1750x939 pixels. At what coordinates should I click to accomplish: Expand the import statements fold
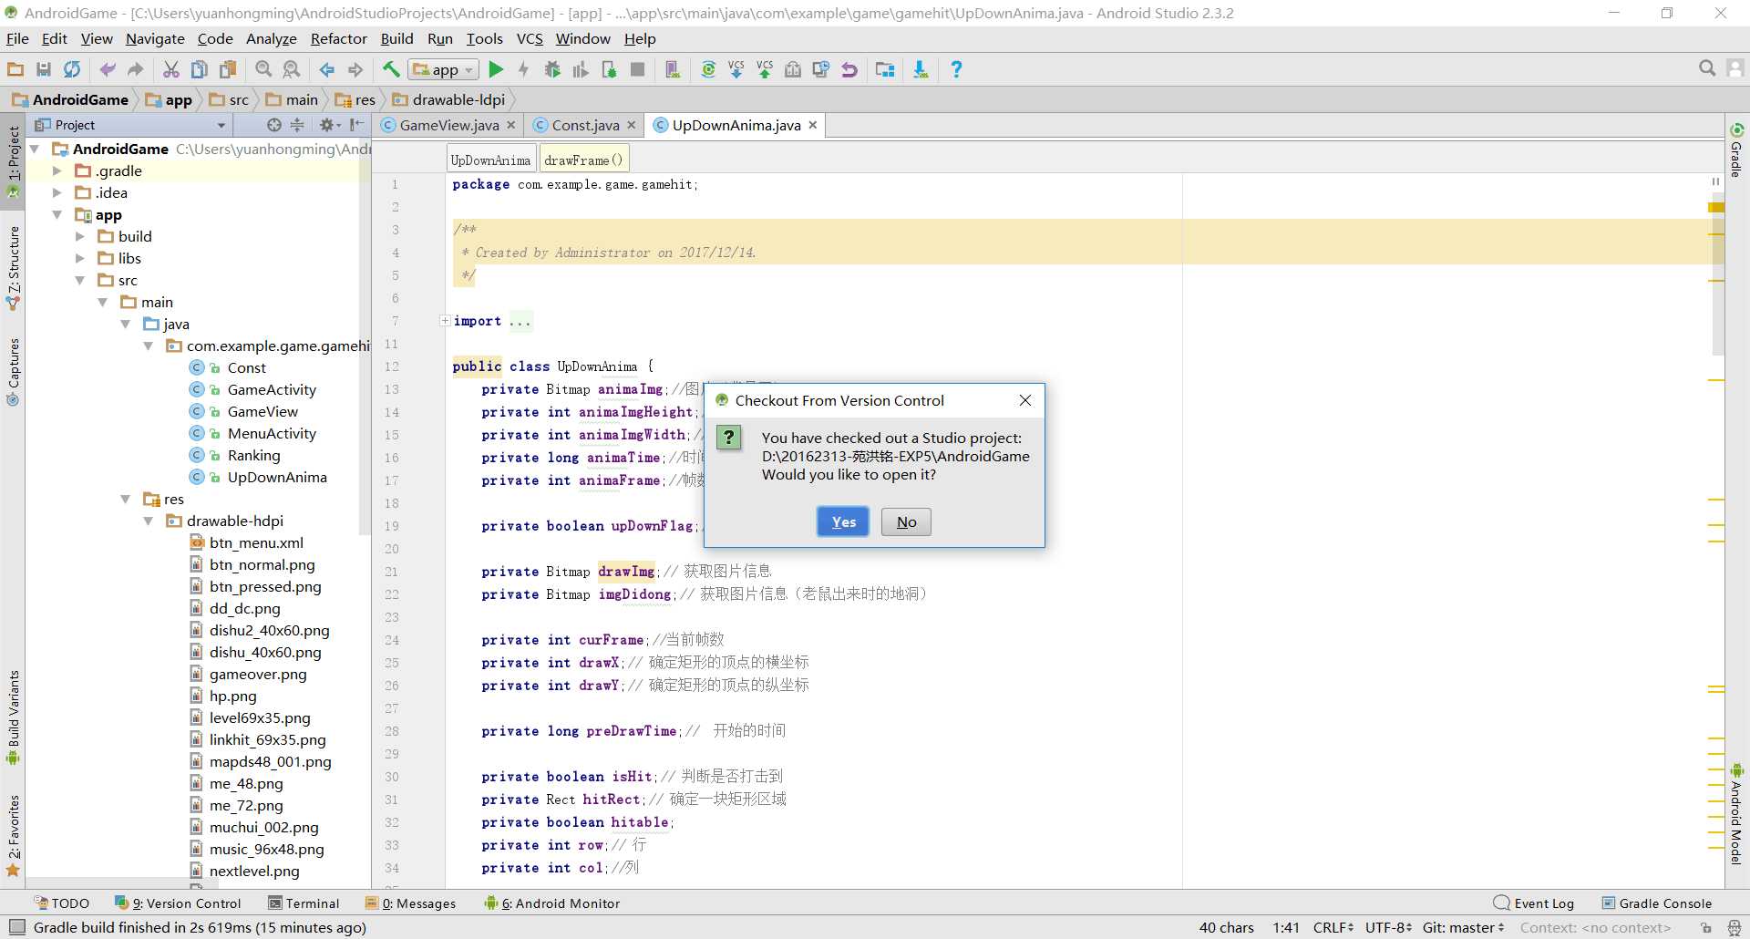point(445,321)
